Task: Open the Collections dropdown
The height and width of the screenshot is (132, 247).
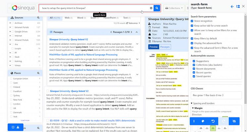Action: pos(174,8)
